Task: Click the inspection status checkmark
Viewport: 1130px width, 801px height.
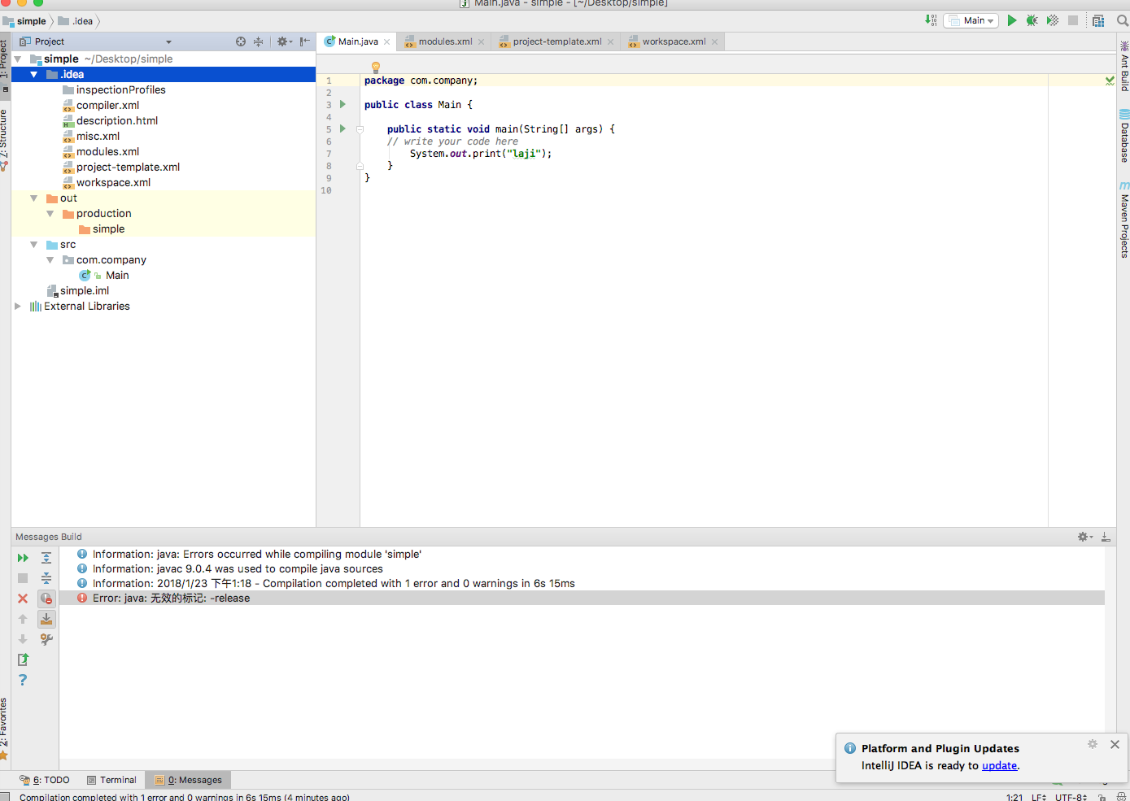Action: coord(1110,81)
